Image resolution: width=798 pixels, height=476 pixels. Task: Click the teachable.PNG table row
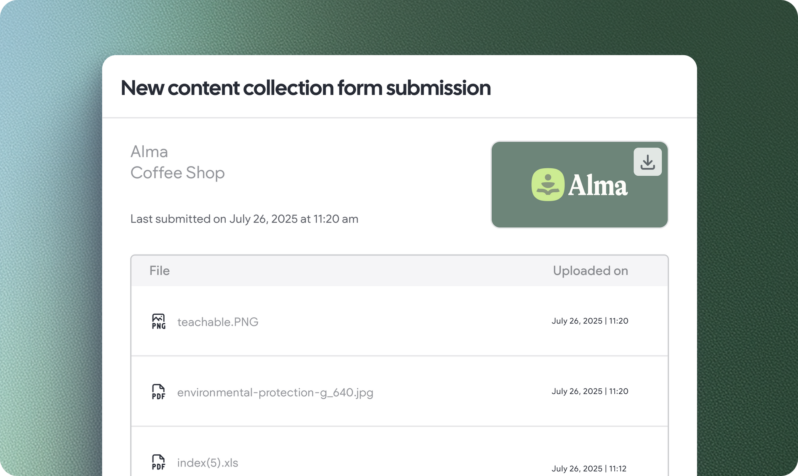pyautogui.click(x=399, y=321)
